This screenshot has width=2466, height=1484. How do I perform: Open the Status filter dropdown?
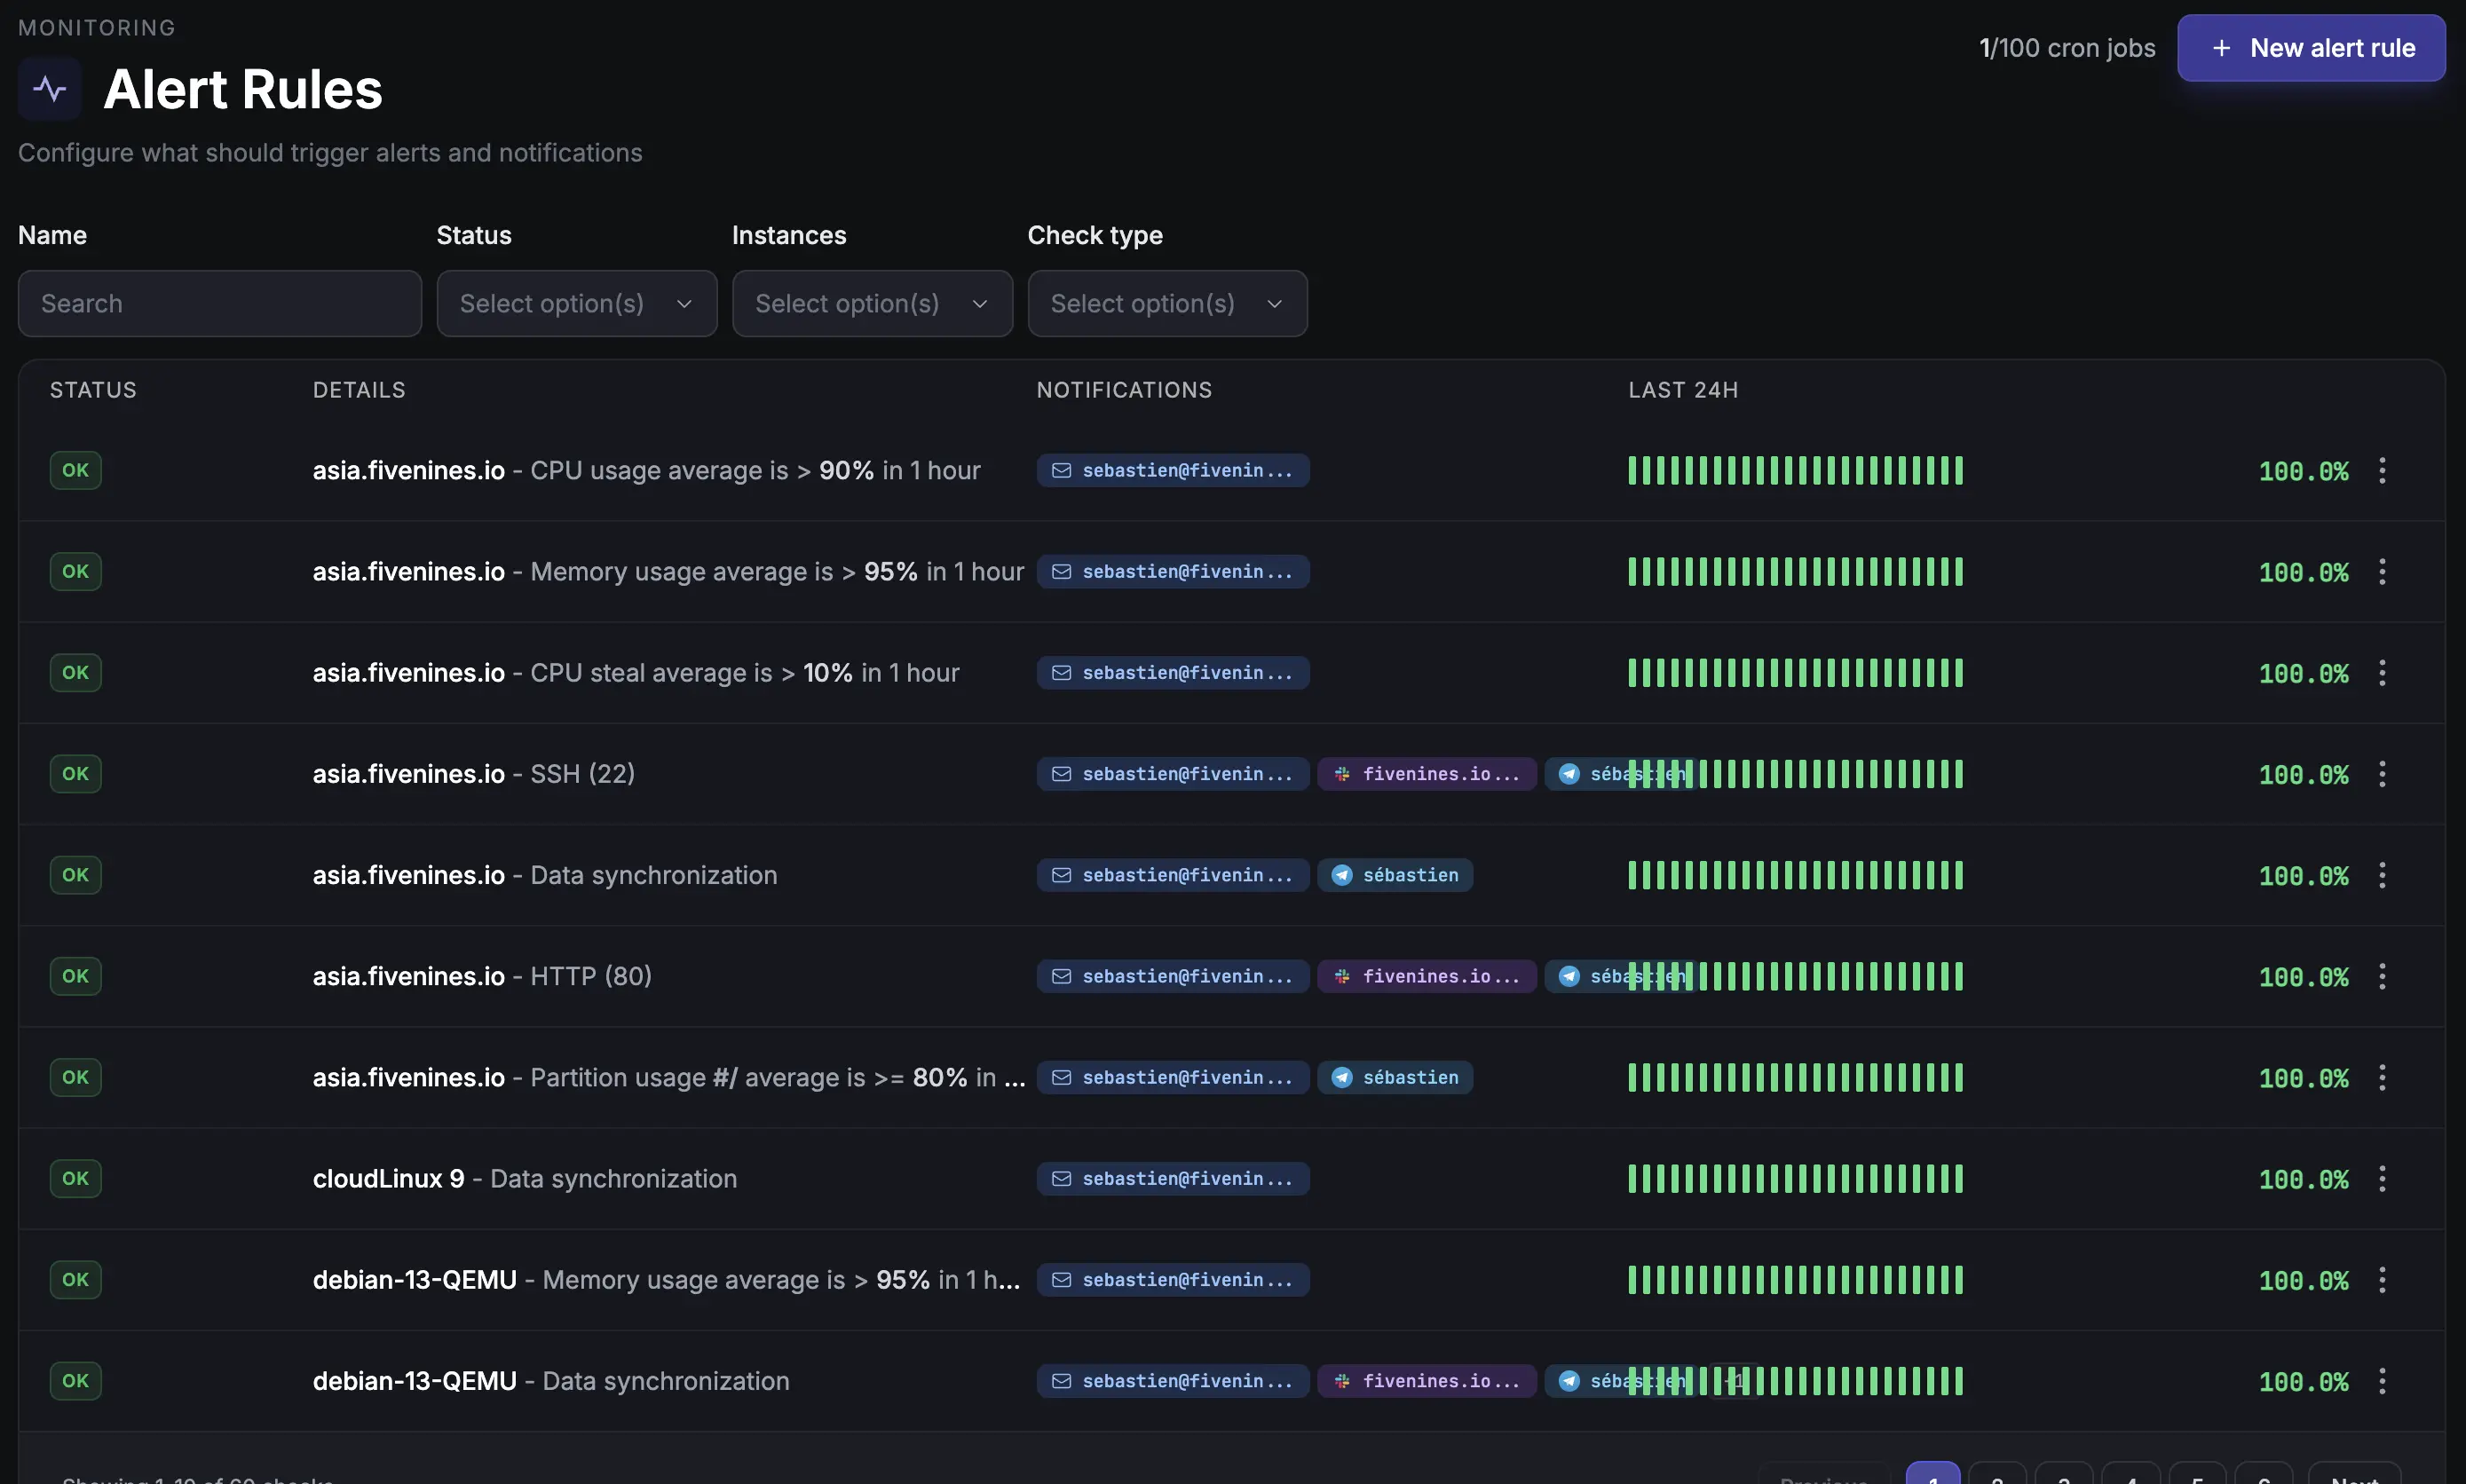(x=577, y=303)
